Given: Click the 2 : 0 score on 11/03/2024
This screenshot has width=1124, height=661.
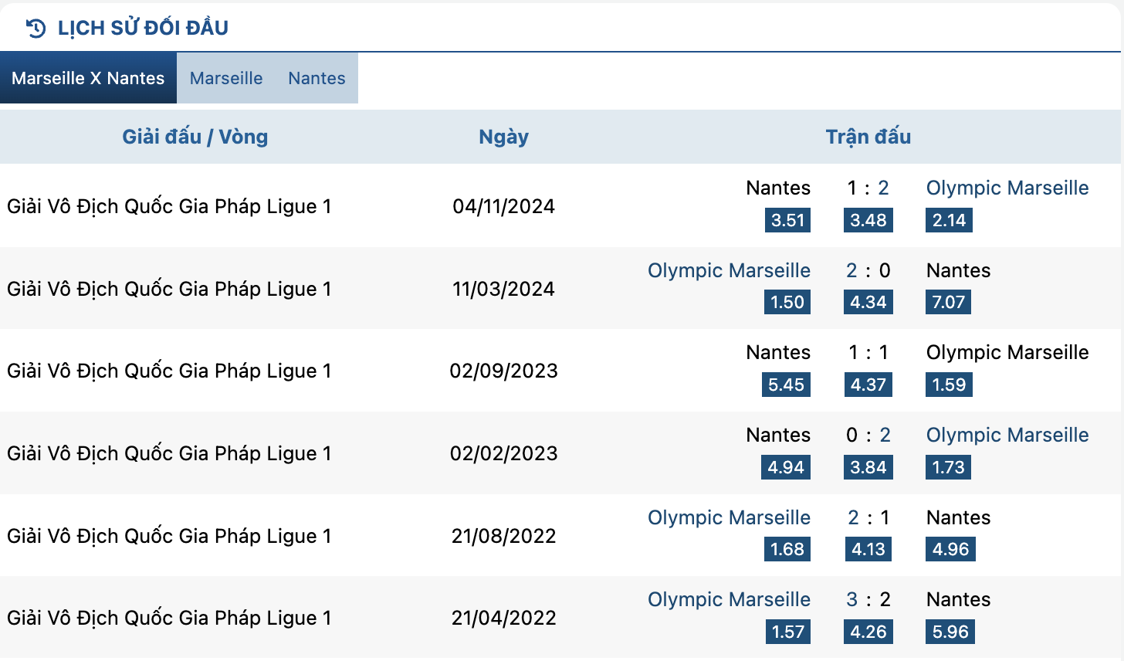Looking at the screenshot, I should tap(868, 270).
